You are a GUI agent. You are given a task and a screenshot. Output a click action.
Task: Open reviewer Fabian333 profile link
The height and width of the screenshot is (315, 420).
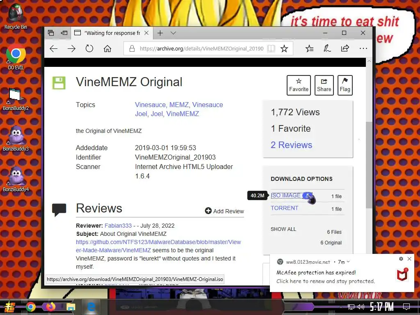[118, 226]
